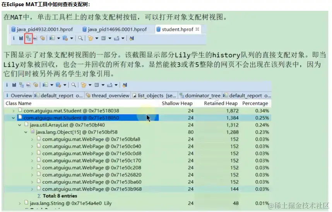The height and width of the screenshot is (212, 332).
Task: Open query browser dropdown arrow under student.hprof tab
Action: [72, 39]
